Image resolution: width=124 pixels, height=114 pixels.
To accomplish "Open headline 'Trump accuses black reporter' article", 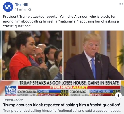I will (62, 105).
